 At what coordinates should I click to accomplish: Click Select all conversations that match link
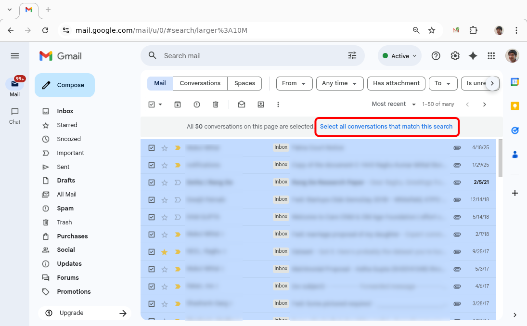[386, 127]
